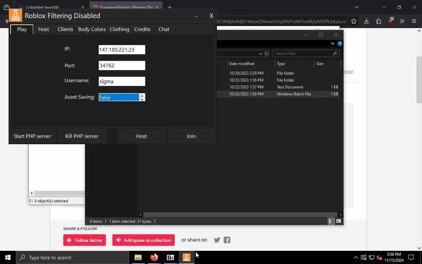Decrease Asset Saving with down arrow

pos(142,99)
